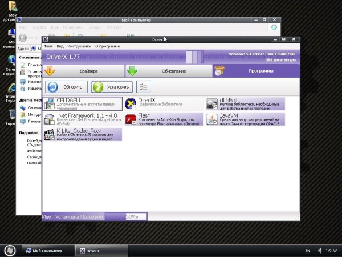
Task: Switch to the Драйвера tab
Action: 84,71
